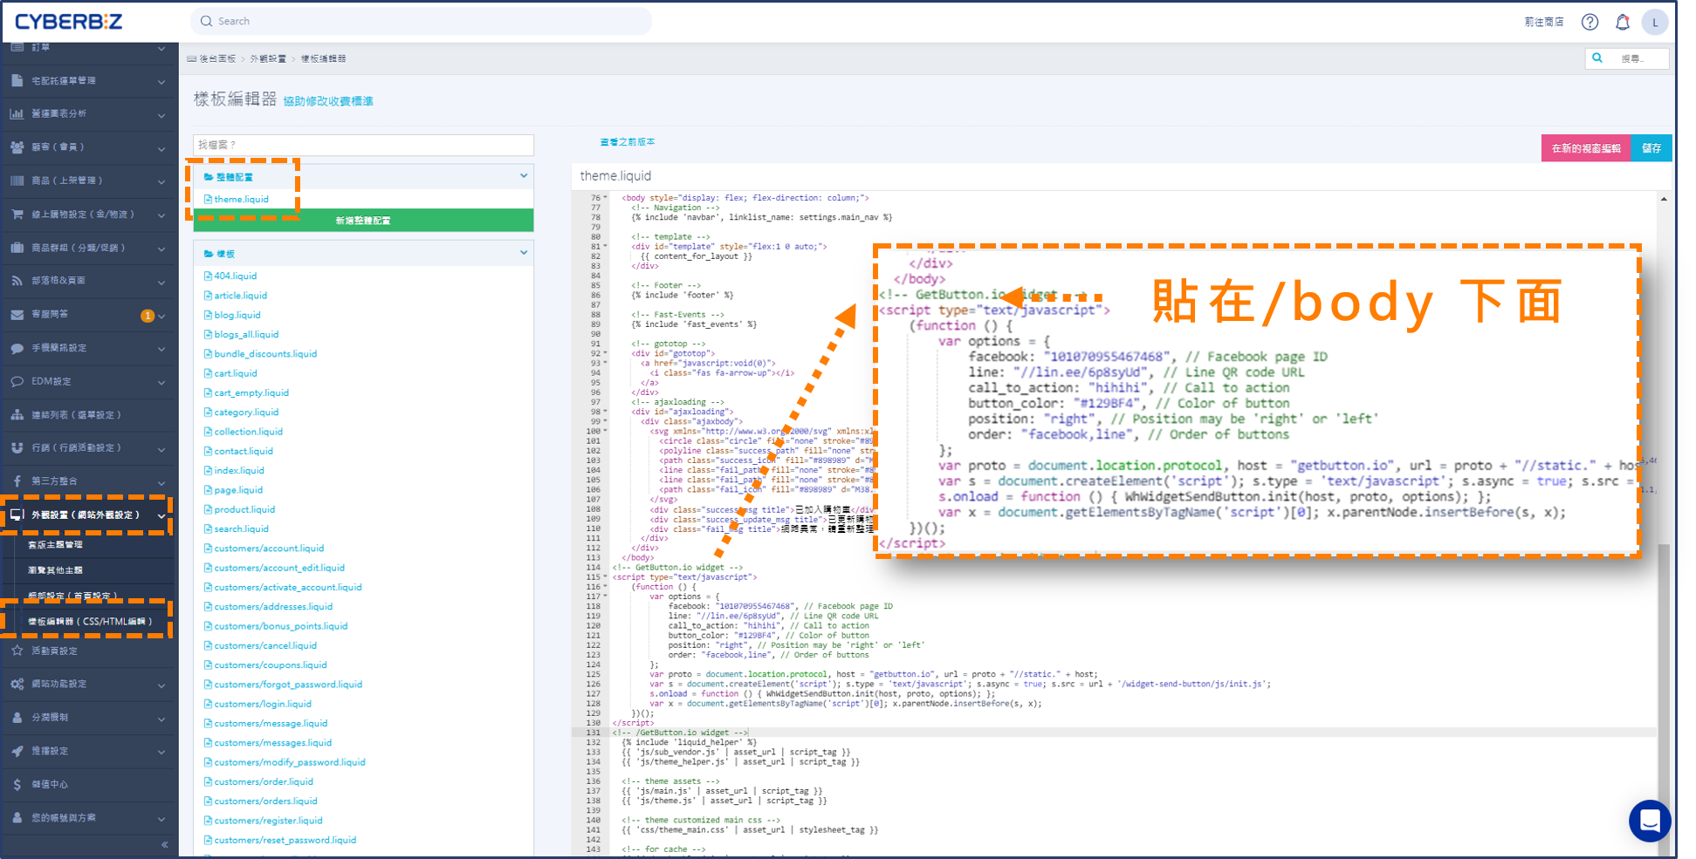Expand the 顧客（會員）menu chevron
This screenshot has height=859, width=1696.
161,148
